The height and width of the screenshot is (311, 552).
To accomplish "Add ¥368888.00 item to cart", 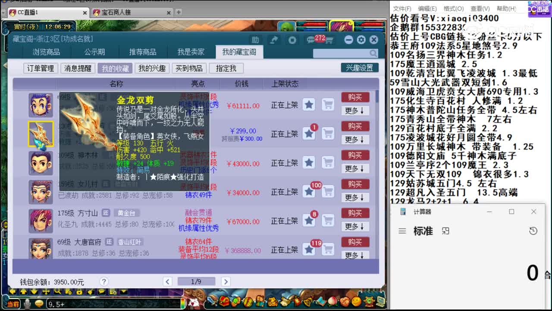I will [328, 249].
